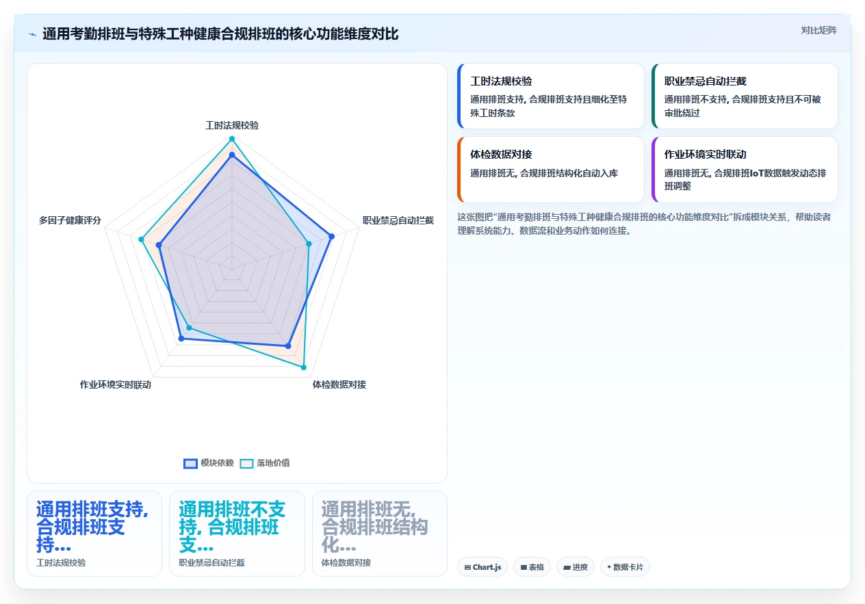Click the icon inside the 表格 chip

(524, 568)
